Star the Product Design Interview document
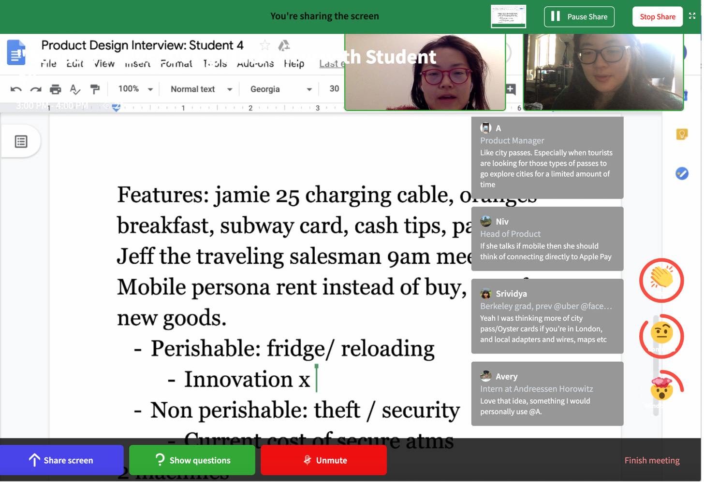 (x=264, y=45)
